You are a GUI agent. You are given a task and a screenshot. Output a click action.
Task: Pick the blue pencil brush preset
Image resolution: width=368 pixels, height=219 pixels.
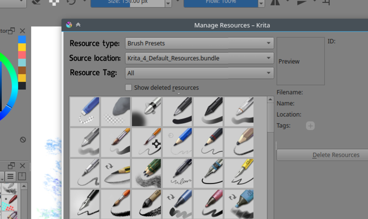[178, 143]
